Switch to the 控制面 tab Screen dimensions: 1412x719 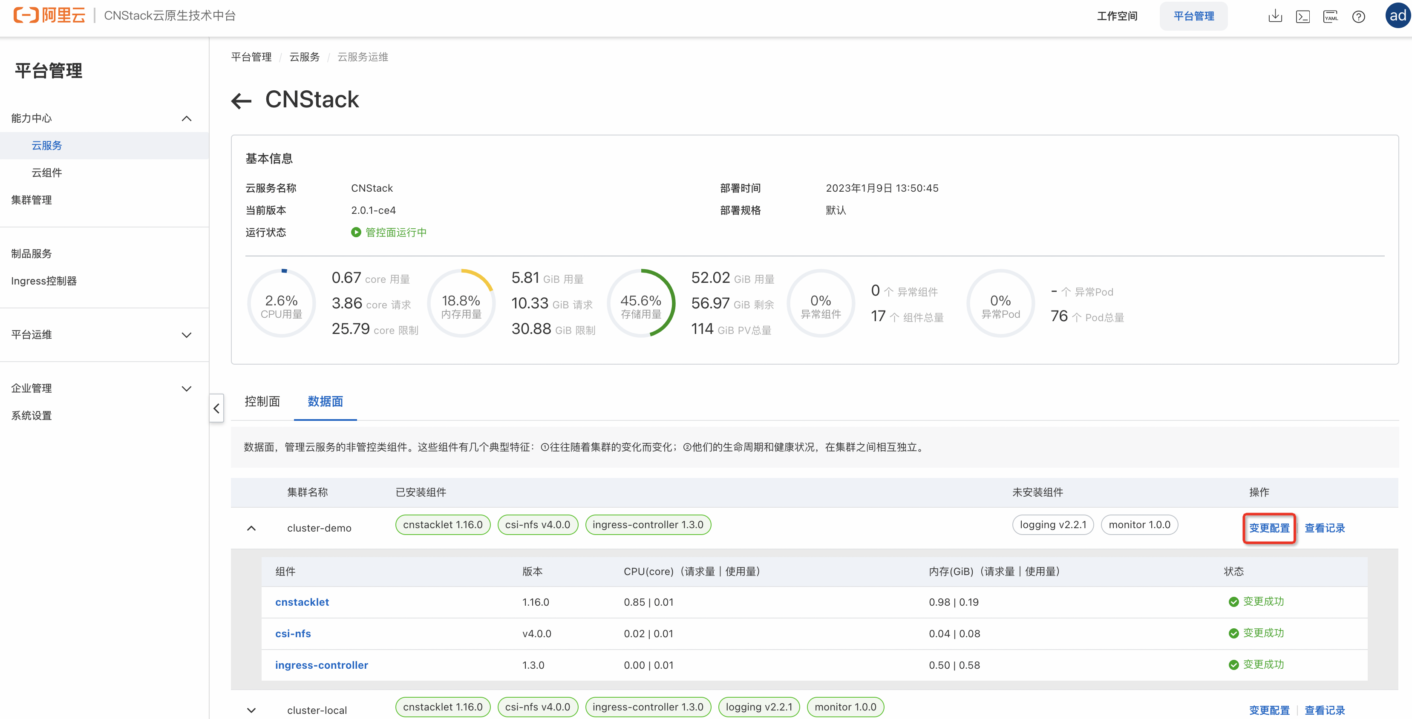point(262,401)
